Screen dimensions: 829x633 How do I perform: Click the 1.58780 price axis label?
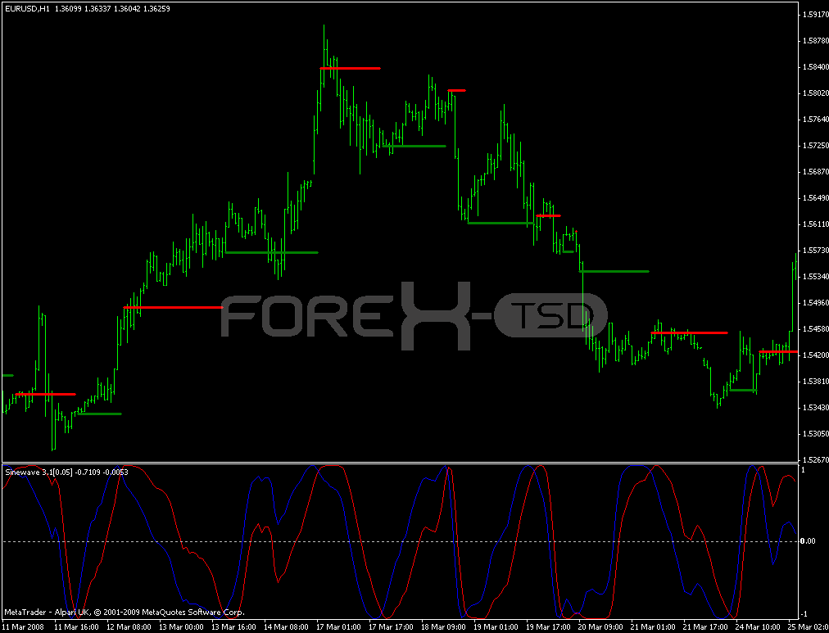[x=815, y=41]
